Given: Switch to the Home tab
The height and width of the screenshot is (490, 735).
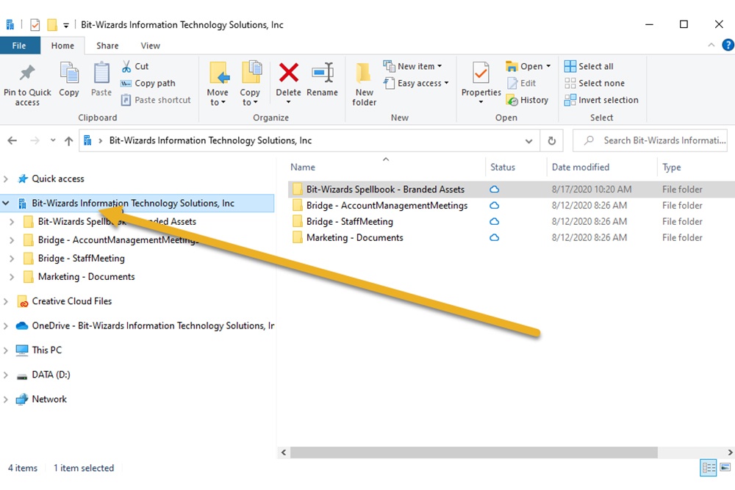Looking at the screenshot, I should click(62, 46).
